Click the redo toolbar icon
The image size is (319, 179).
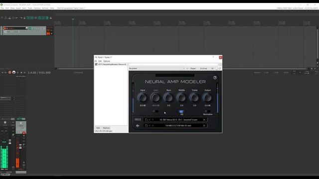[x=21, y=18]
